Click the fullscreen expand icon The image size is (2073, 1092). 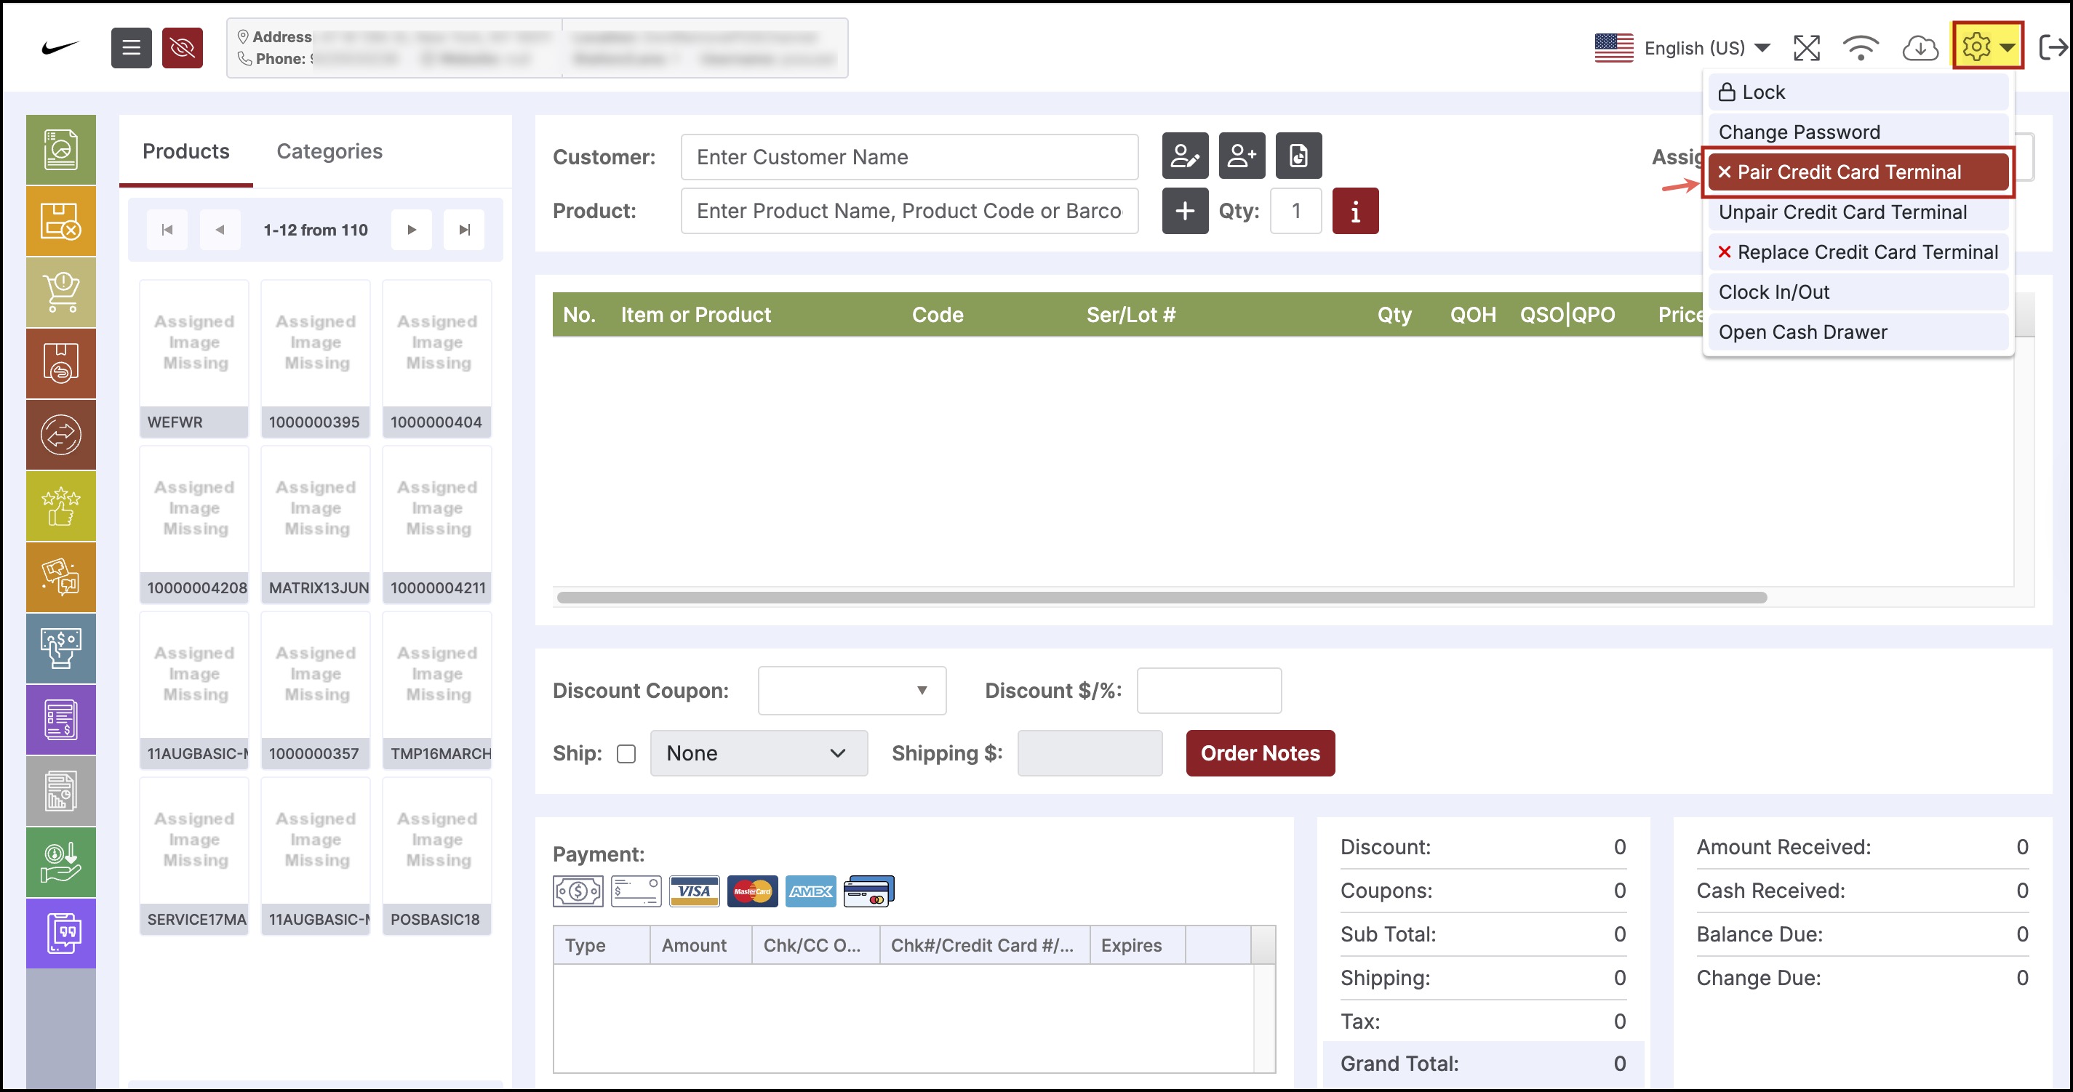pos(1806,48)
